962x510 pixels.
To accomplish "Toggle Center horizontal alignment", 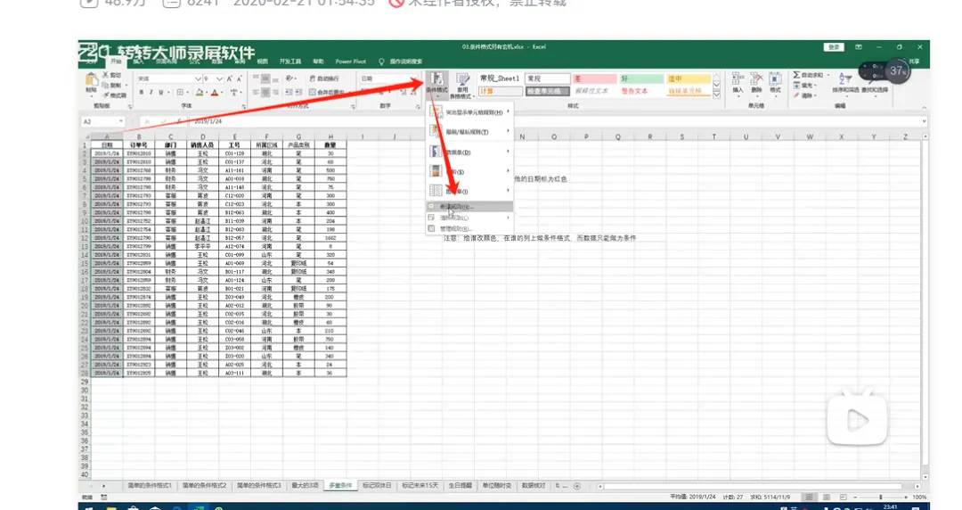I will [x=265, y=92].
